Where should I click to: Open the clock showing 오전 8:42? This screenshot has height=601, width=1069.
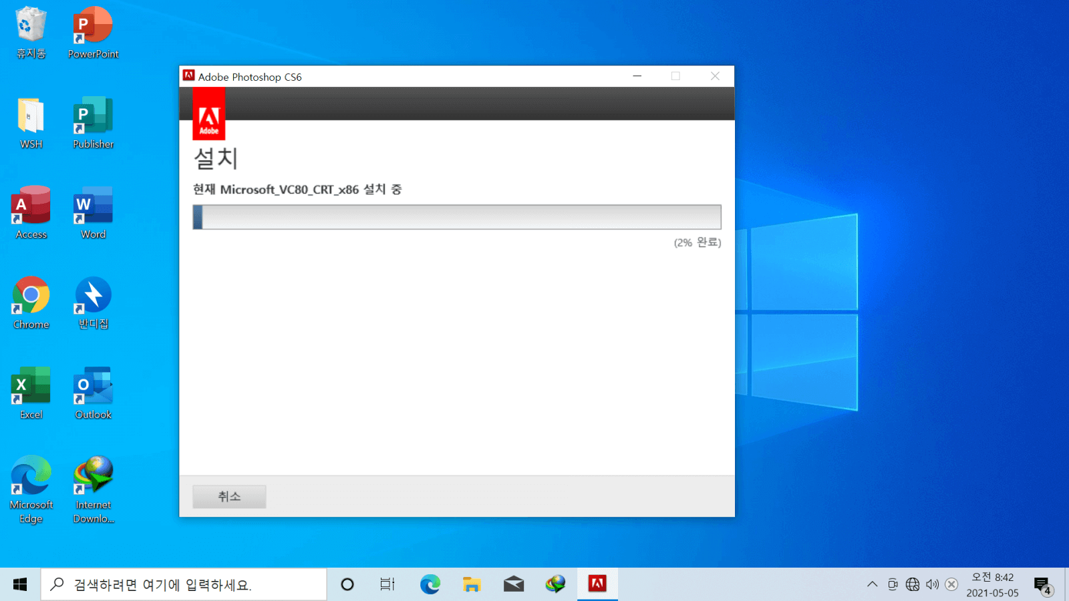coord(992,584)
